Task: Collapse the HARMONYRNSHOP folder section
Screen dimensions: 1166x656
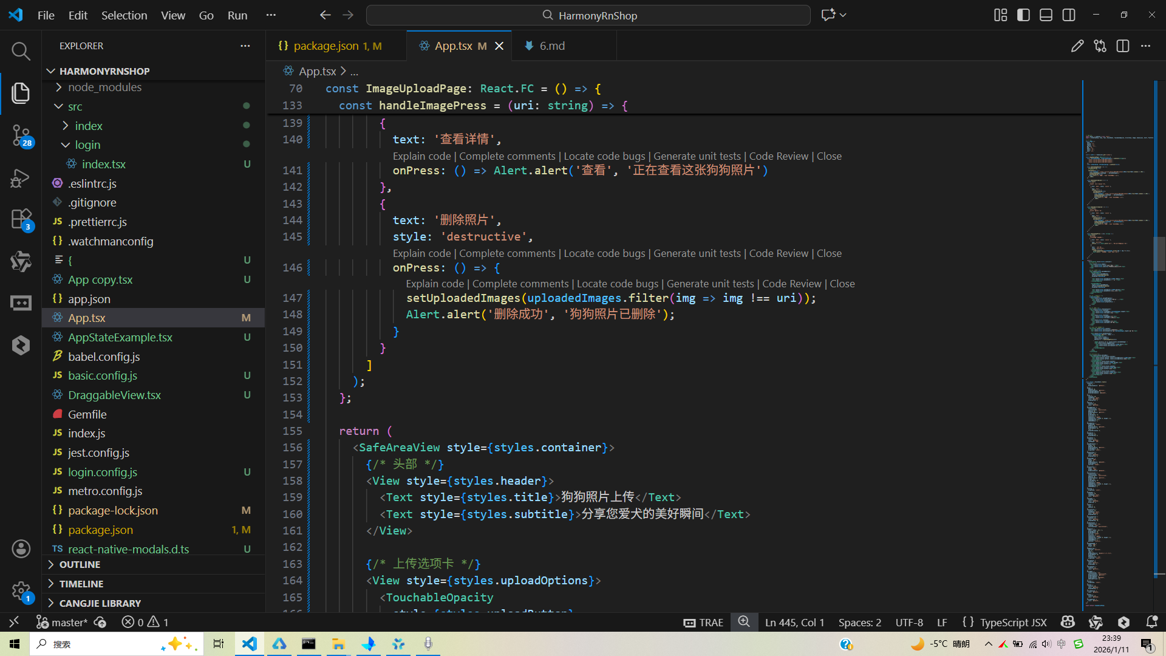Action: coord(153,71)
